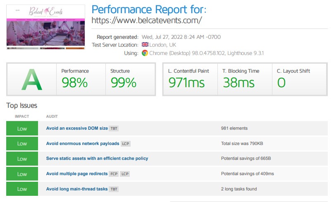Open Avoid multiple page redirects audit

pos(77,174)
